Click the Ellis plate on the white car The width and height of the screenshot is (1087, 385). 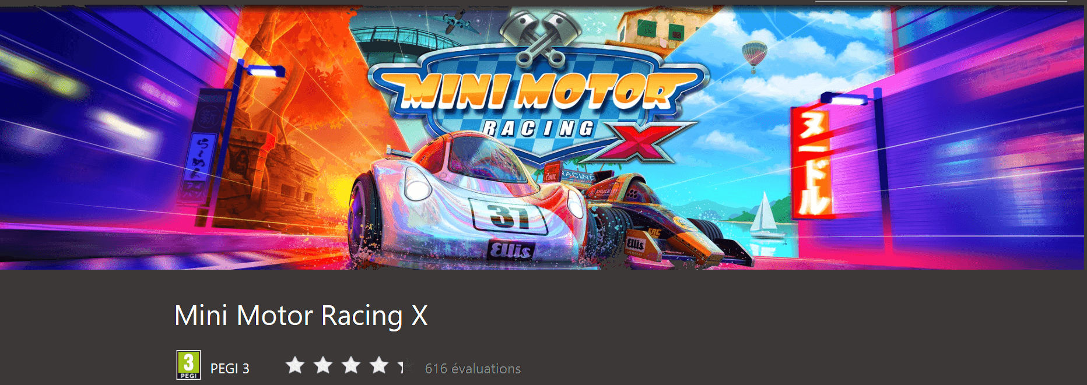(x=510, y=250)
